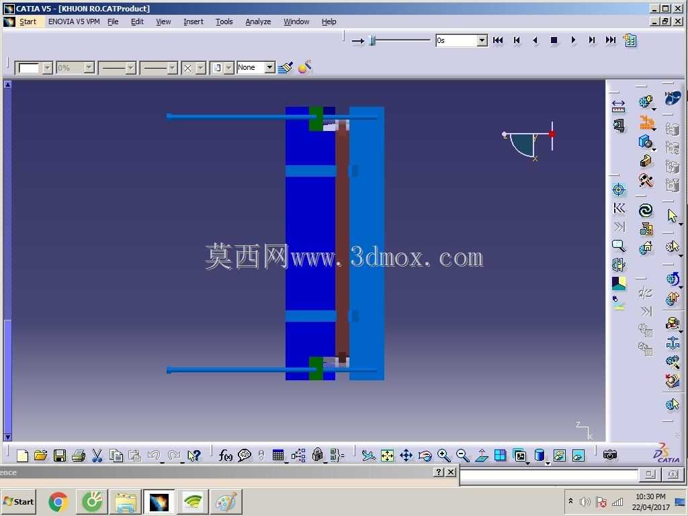Viewport: 688px width, 516px height.
Task: Open a file with the folder icon
Action: click(x=40, y=456)
